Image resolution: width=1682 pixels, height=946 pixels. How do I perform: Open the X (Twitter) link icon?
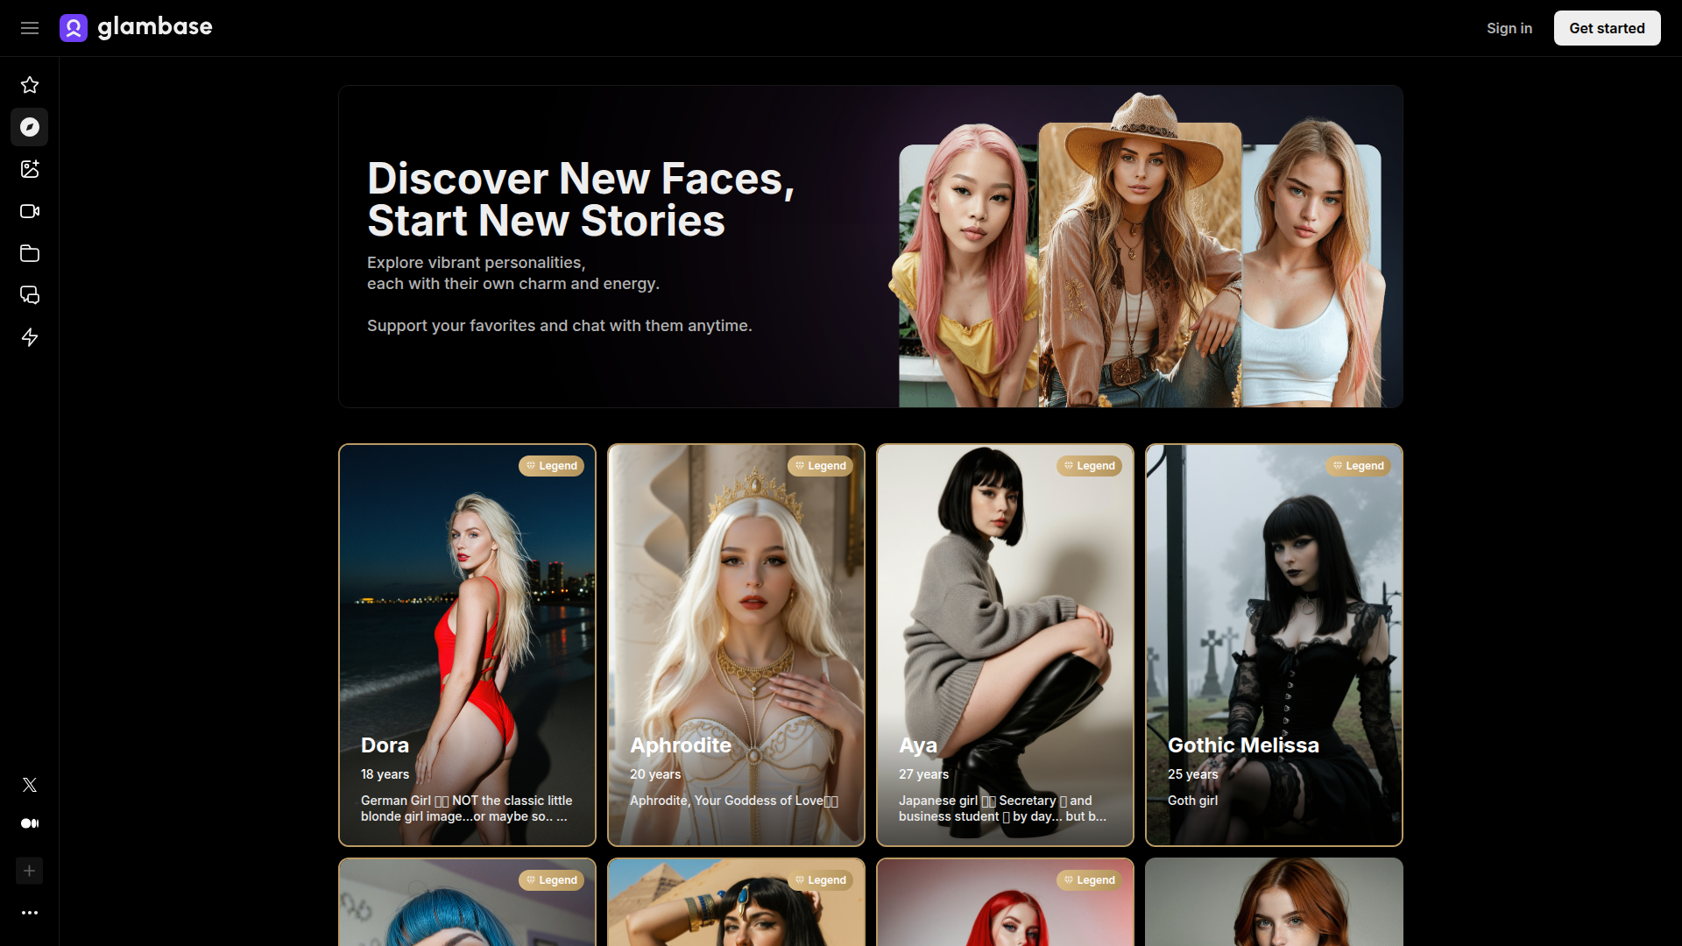pos(30,785)
